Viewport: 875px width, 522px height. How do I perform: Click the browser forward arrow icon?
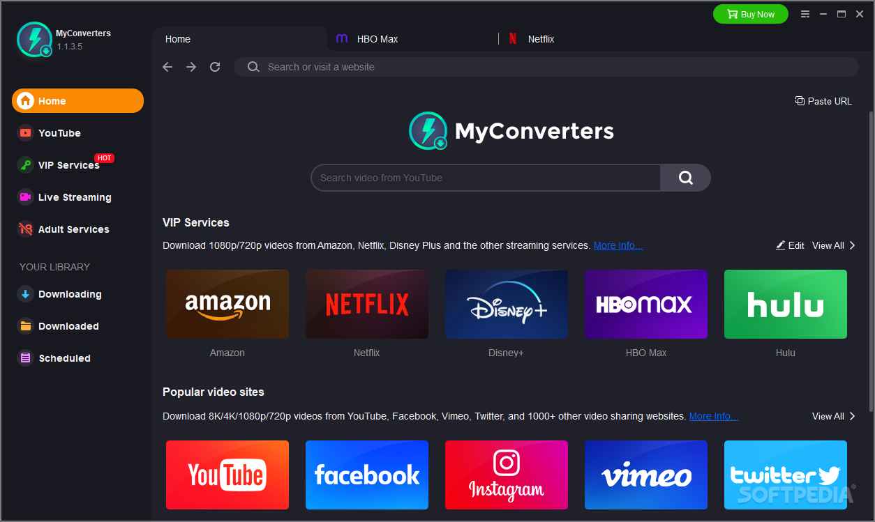coord(191,67)
